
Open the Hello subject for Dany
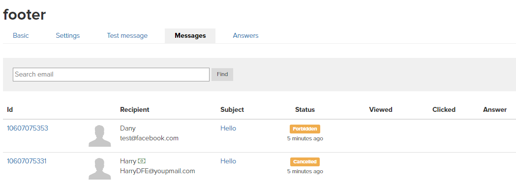(228, 128)
